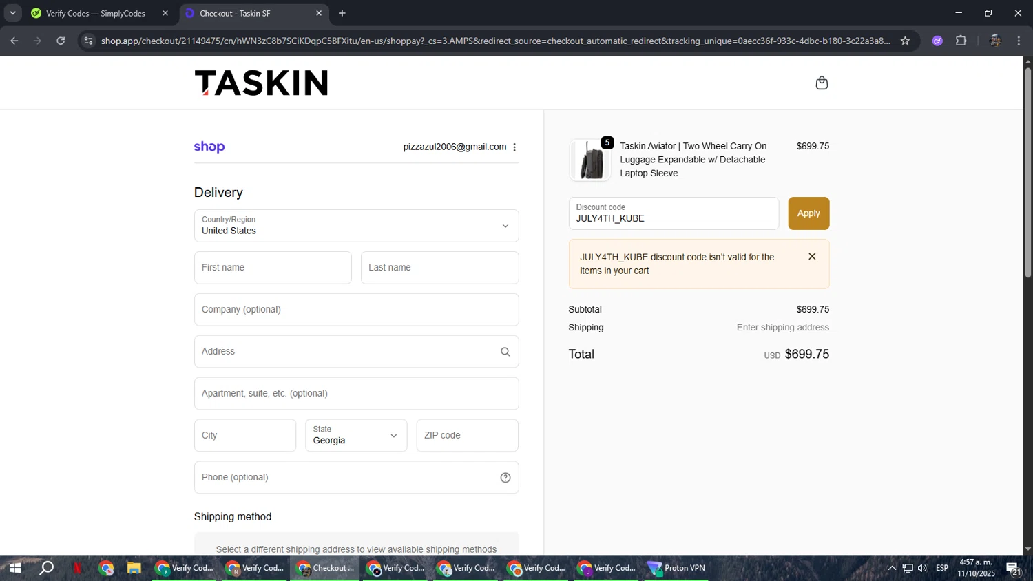The height and width of the screenshot is (581, 1033).
Task: Click the browser address bar URL
Action: pyautogui.click(x=494, y=41)
